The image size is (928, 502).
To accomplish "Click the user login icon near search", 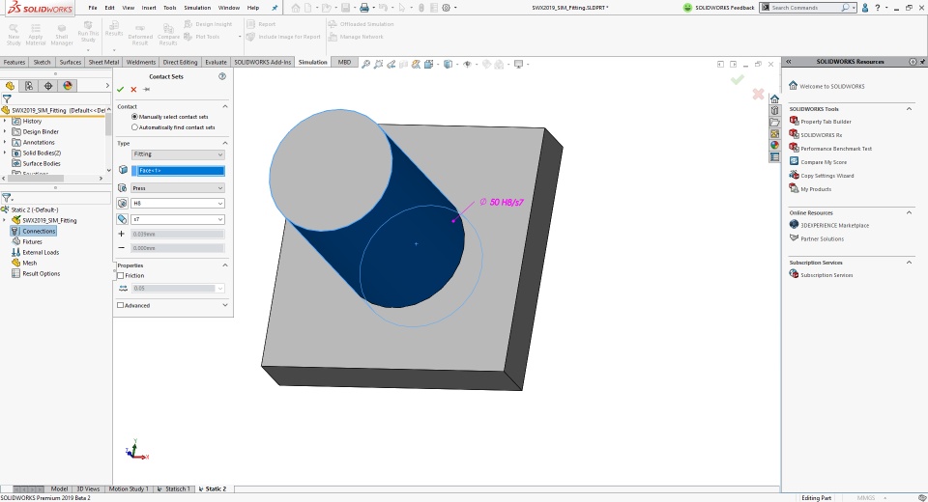I will pos(865,8).
